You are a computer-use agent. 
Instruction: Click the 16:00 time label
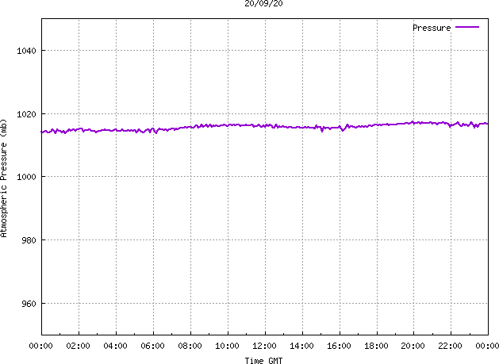(x=339, y=346)
